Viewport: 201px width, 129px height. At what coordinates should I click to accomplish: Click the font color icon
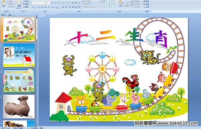(x=57, y=7)
